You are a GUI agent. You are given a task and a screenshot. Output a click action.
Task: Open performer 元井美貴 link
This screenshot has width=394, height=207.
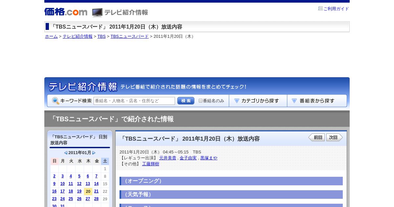point(168,158)
